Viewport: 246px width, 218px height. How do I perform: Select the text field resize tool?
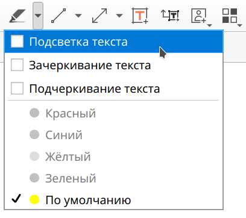click(170, 16)
